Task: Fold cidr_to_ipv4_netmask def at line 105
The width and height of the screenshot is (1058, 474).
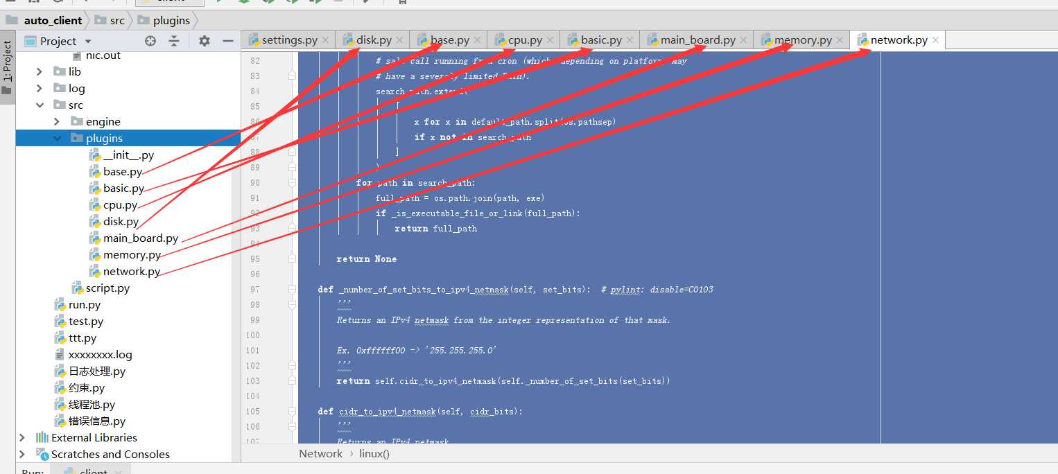Action: [293, 411]
